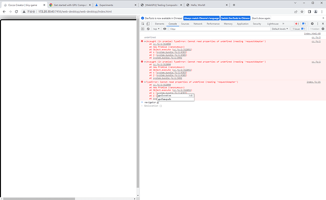The height and width of the screenshot is (200, 326).
Task: Open the top JavaScript context dropdown
Action: click(x=156, y=29)
